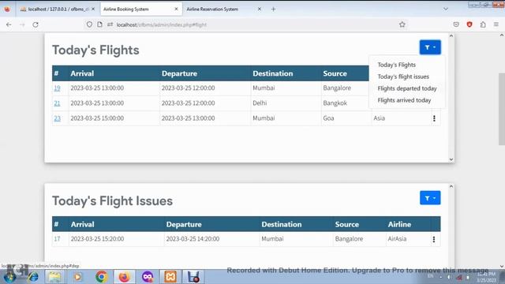Close the Airline Booking System tab
505x284 pixels.
176,9
